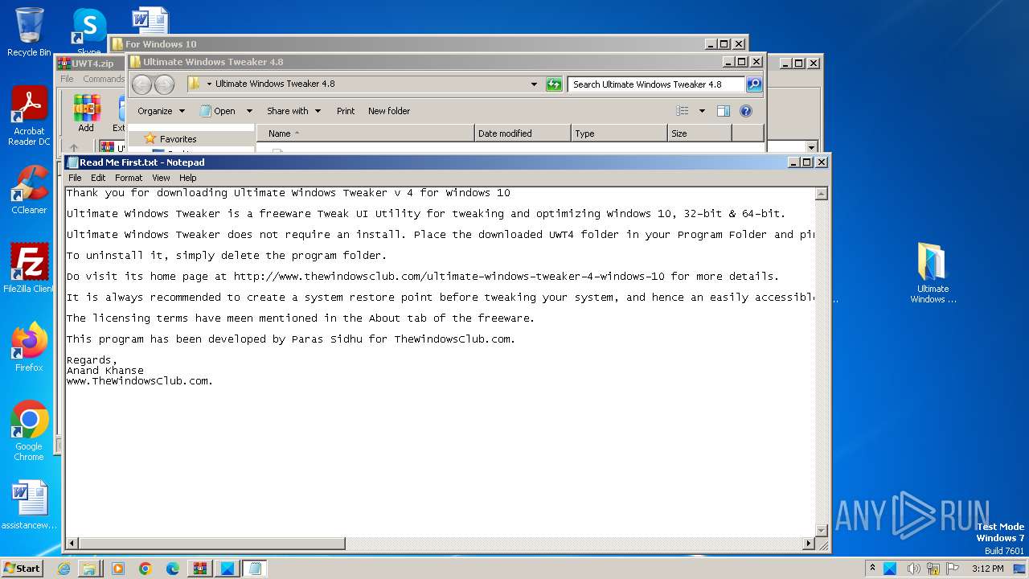
Task: Select the Google Chrome desktop icon
Action: click(29, 431)
